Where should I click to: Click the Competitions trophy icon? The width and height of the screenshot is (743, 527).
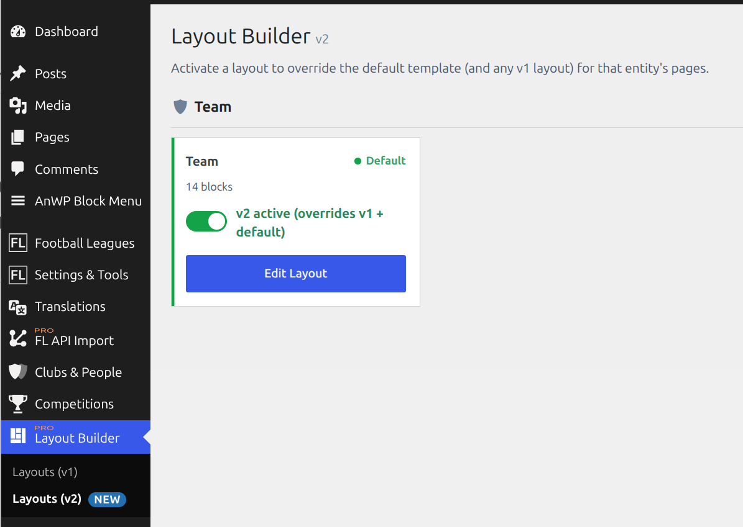(x=18, y=404)
